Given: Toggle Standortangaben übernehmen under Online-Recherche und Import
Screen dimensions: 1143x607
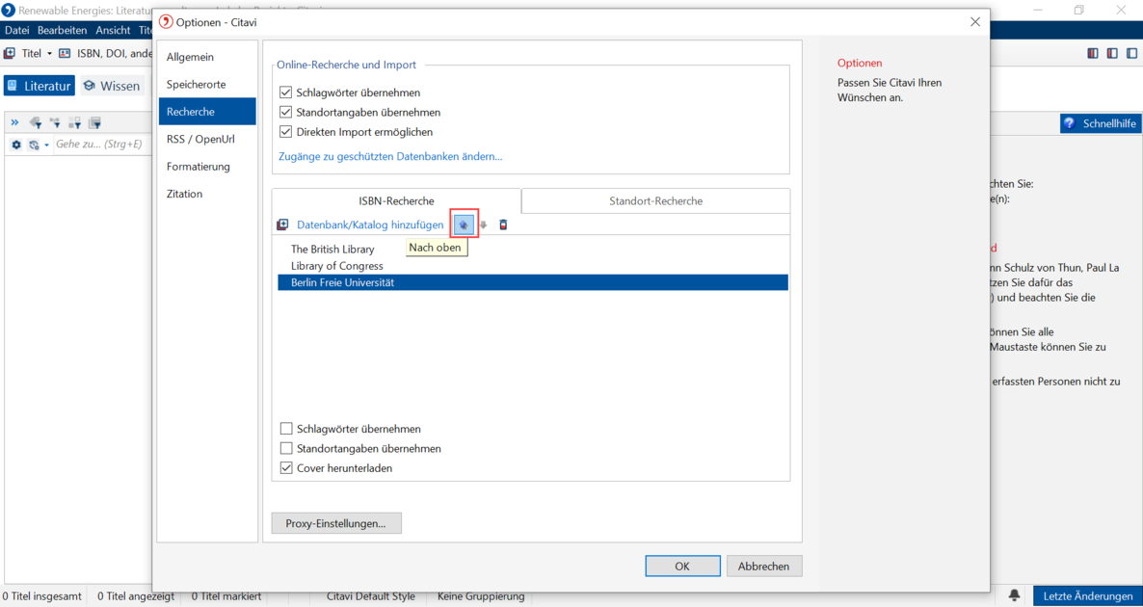Looking at the screenshot, I should tap(285, 112).
